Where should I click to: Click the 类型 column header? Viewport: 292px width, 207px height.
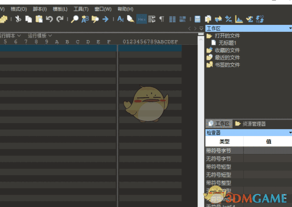(224, 142)
